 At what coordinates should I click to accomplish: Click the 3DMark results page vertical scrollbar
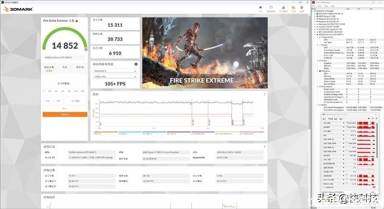coord(309,74)
